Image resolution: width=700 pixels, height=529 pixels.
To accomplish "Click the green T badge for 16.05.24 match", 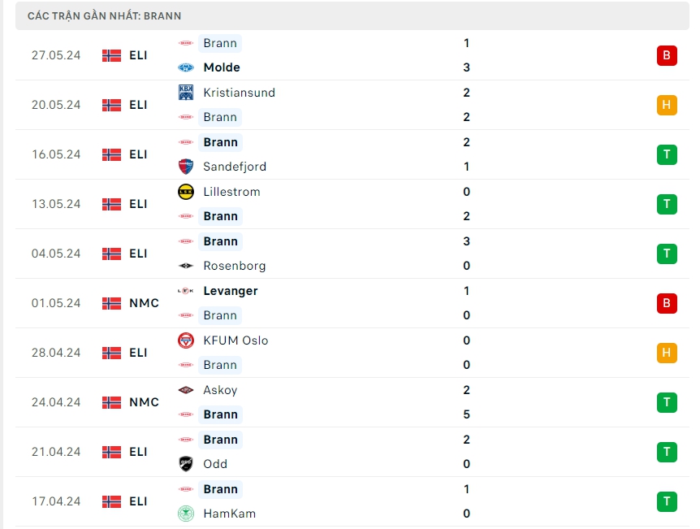I will click(667, 154).
